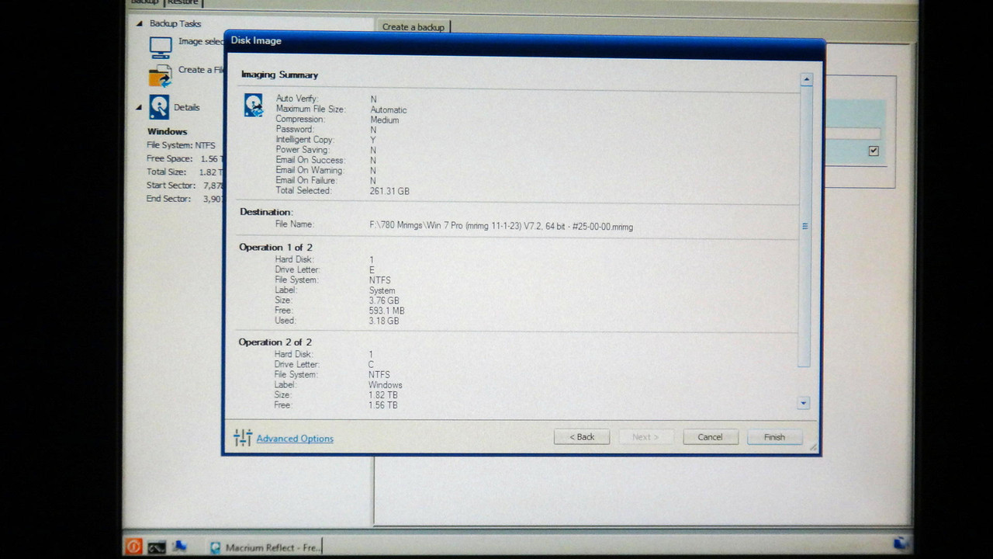Collapse the Backup Tasks section
This screenshot has width=993, height=559.
[140, 24]
